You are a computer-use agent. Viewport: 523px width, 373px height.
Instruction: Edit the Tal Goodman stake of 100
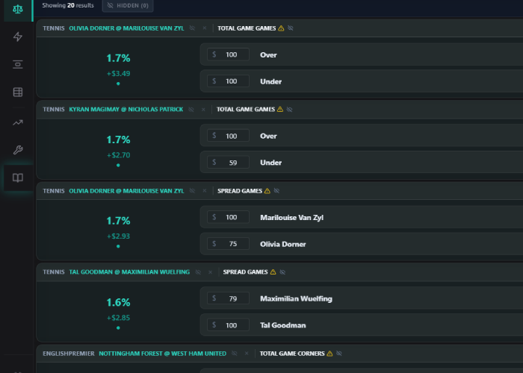click(x=228, y=325)
